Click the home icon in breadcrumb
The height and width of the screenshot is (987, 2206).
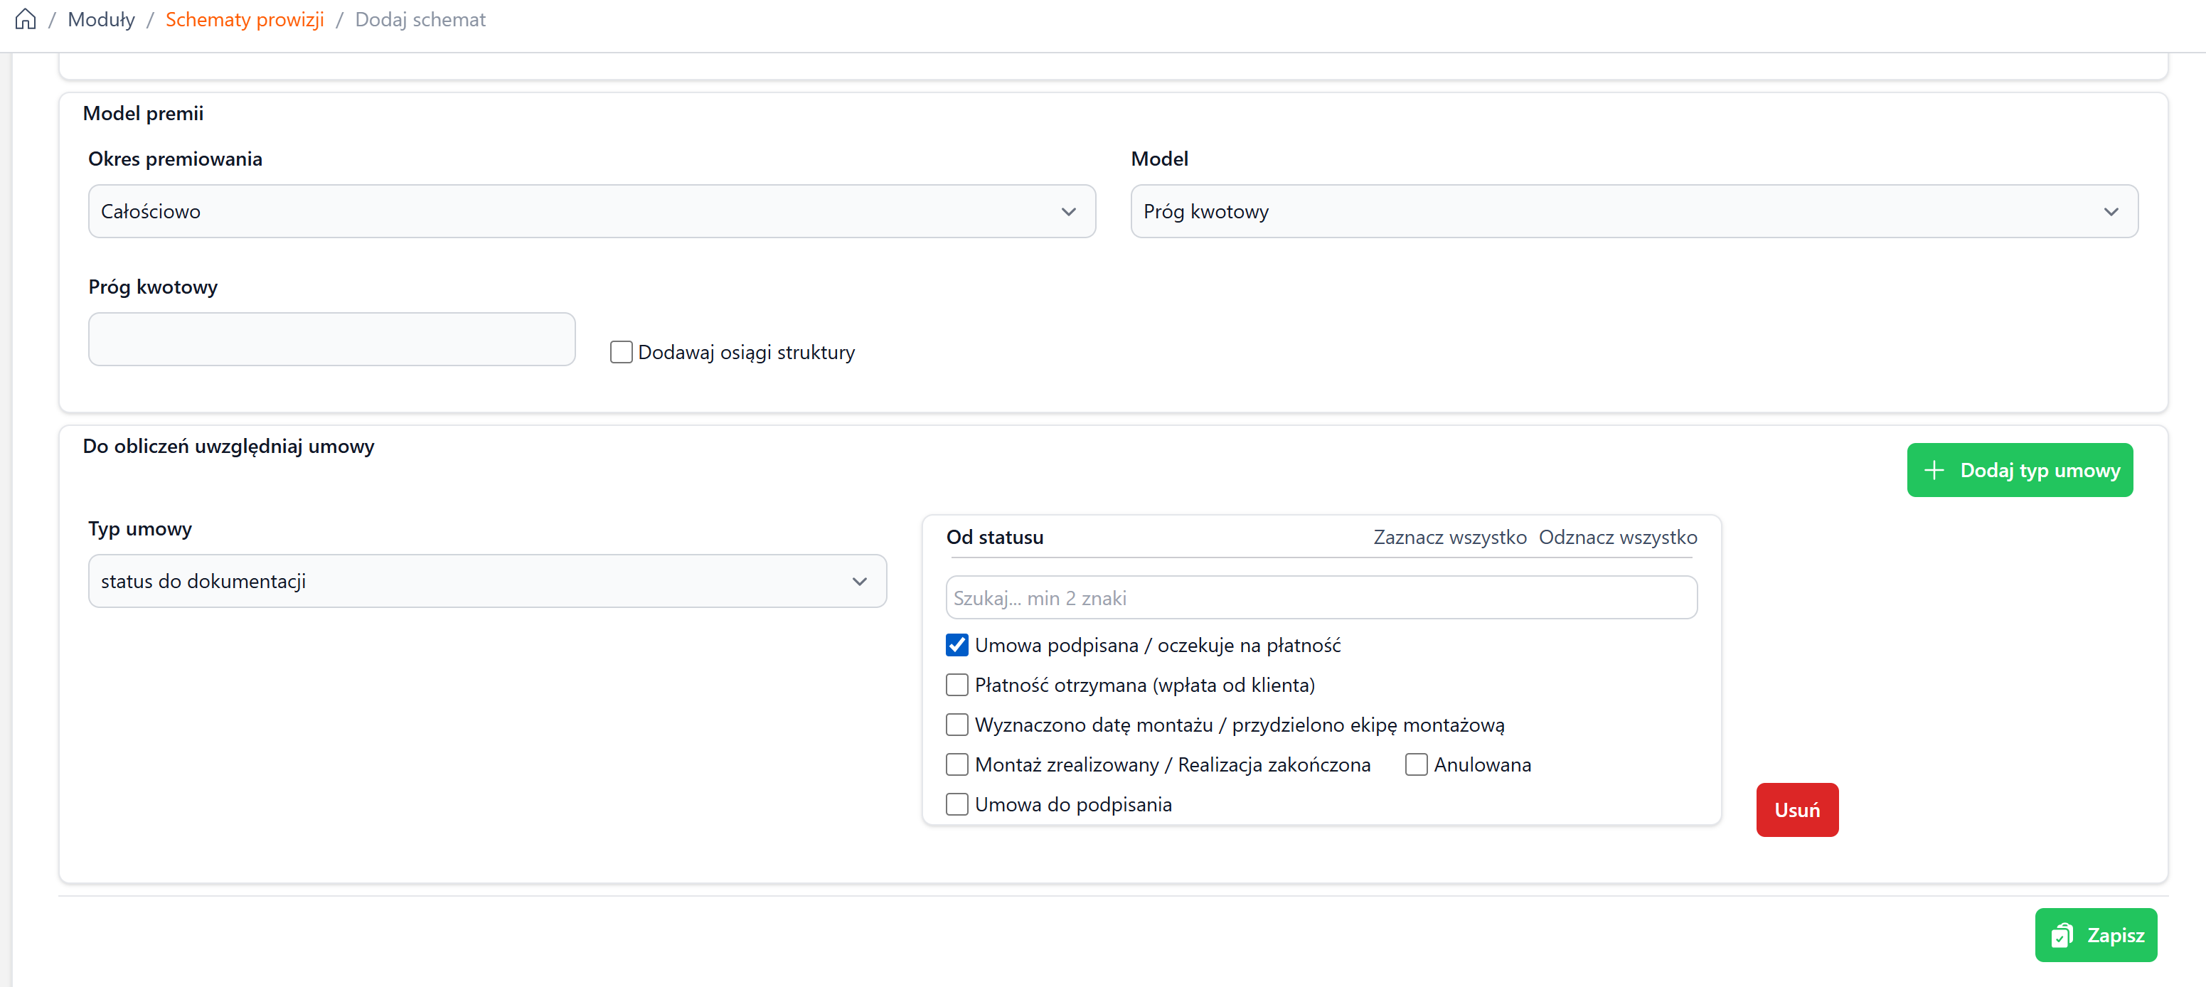coord(26,18)
